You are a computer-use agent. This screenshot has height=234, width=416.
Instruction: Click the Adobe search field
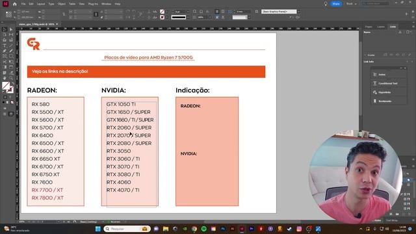tap(376, 4)
